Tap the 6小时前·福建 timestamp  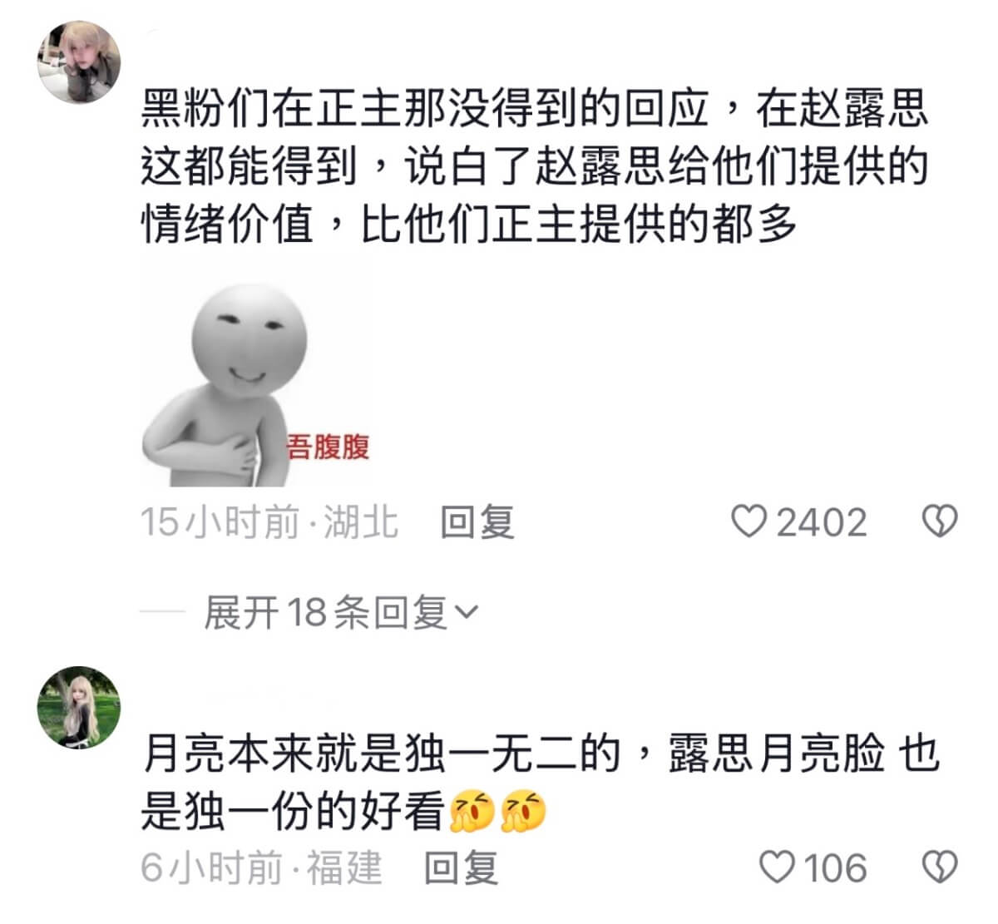click(261, 868)
